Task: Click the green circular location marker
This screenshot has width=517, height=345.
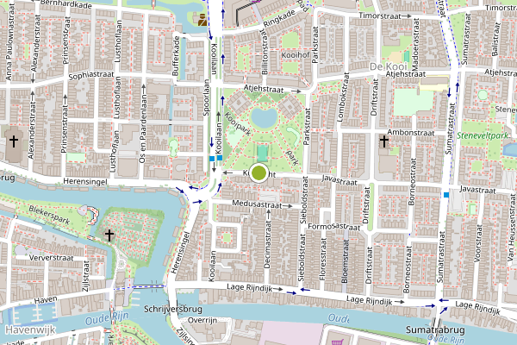Action: 258,172
